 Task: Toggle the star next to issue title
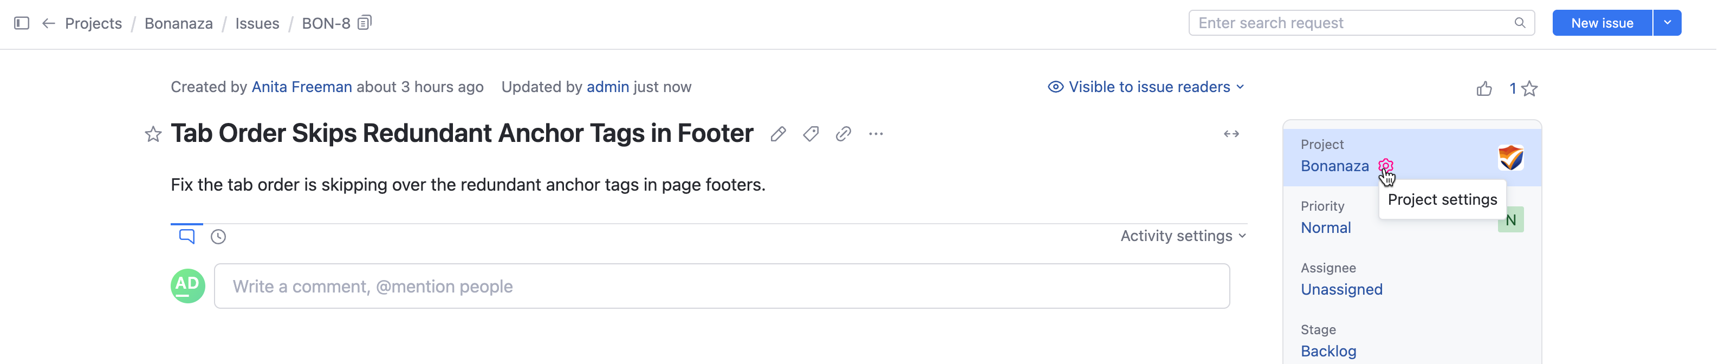tap(153, 134)
